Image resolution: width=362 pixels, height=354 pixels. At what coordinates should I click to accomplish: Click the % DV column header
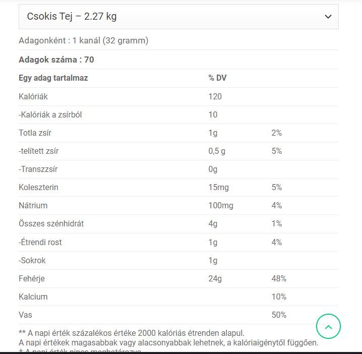pos(217,78)
